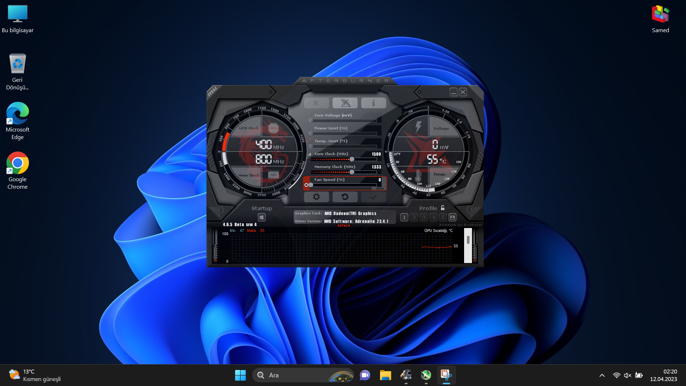
Task: Click the OC Scanner jet icon
Action: 345,103
